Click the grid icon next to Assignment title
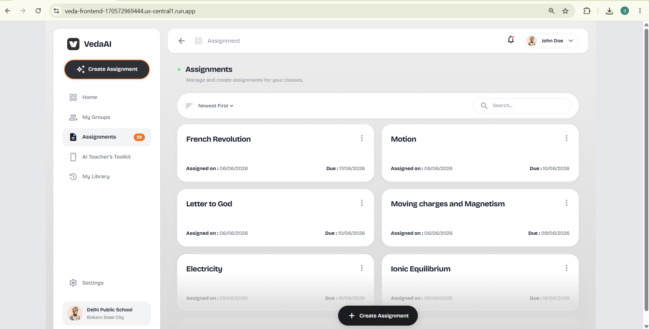Screen dimensions: 649x329 [199, 41]
